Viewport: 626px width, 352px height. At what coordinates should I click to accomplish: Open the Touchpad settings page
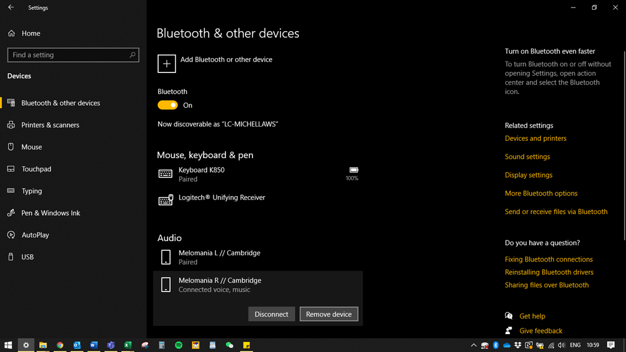36,169
